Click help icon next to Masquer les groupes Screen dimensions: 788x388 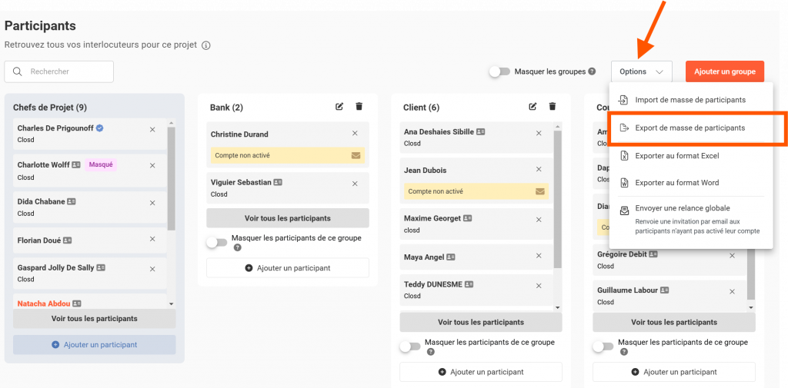pos(592,71)
